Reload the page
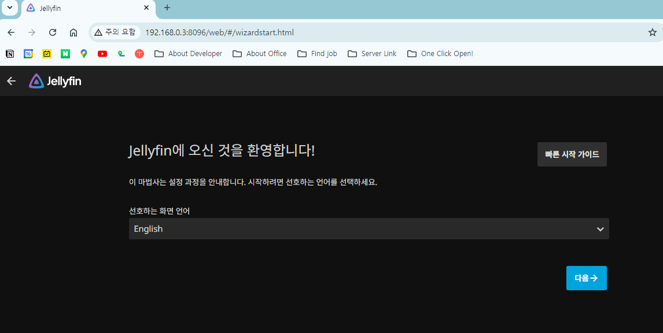 [x=53, y=32]
